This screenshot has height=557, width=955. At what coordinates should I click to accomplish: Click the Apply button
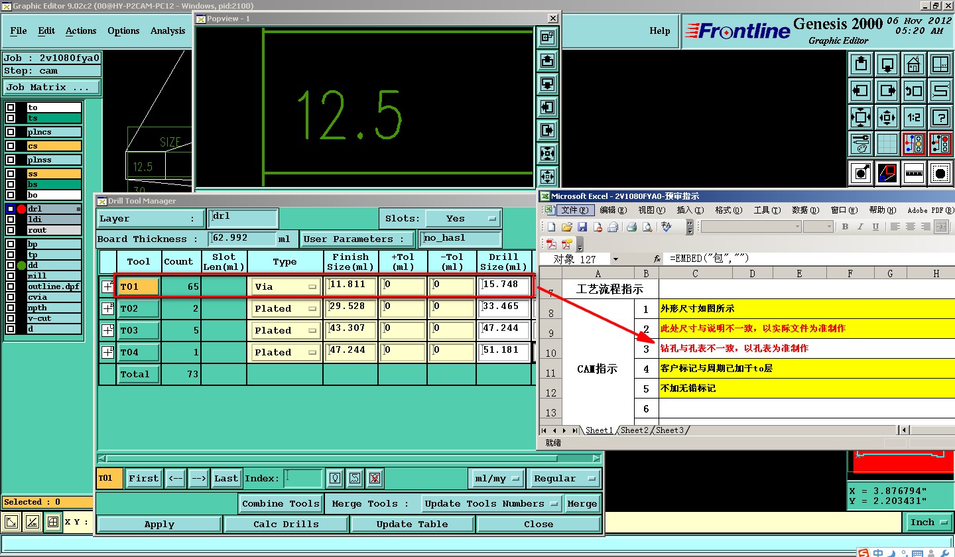coord(159,525)
